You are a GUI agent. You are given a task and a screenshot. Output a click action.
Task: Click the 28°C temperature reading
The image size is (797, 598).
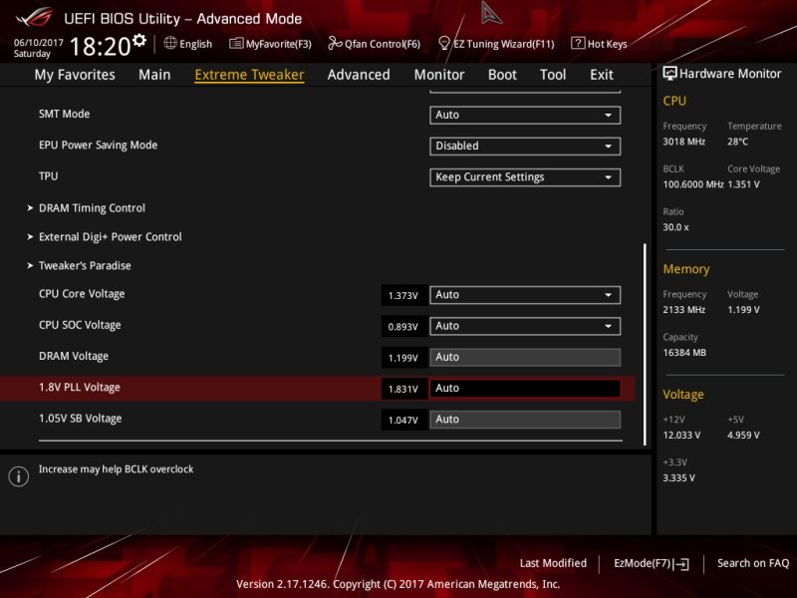pos(737,142)
